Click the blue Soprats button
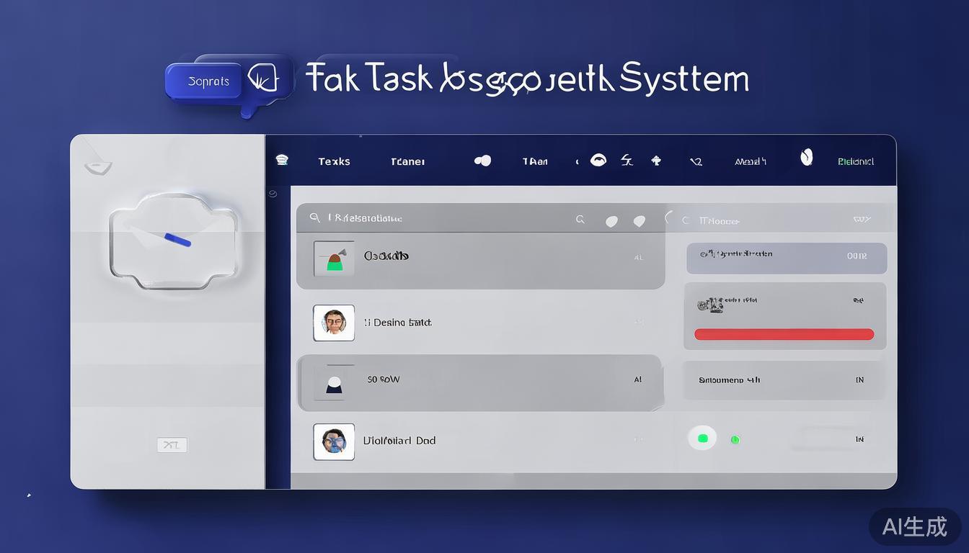969x553 pixels. [x=208, y=81]
